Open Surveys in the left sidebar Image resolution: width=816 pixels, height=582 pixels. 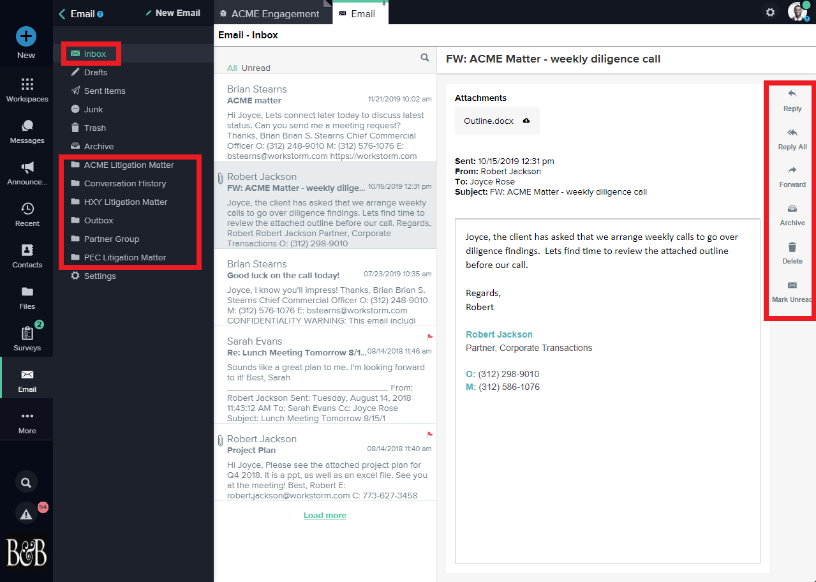click(x=27, y=338)
